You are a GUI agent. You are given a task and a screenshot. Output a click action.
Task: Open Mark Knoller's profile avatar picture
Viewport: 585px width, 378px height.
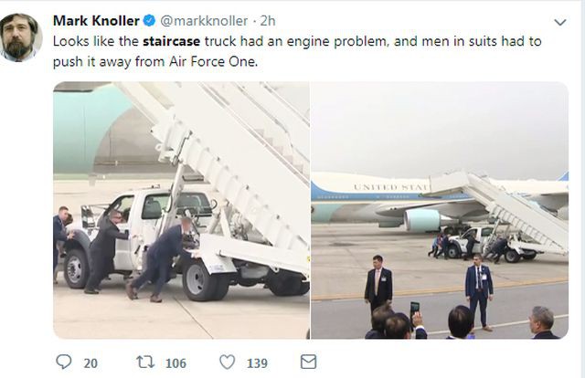tap(21, 37)
